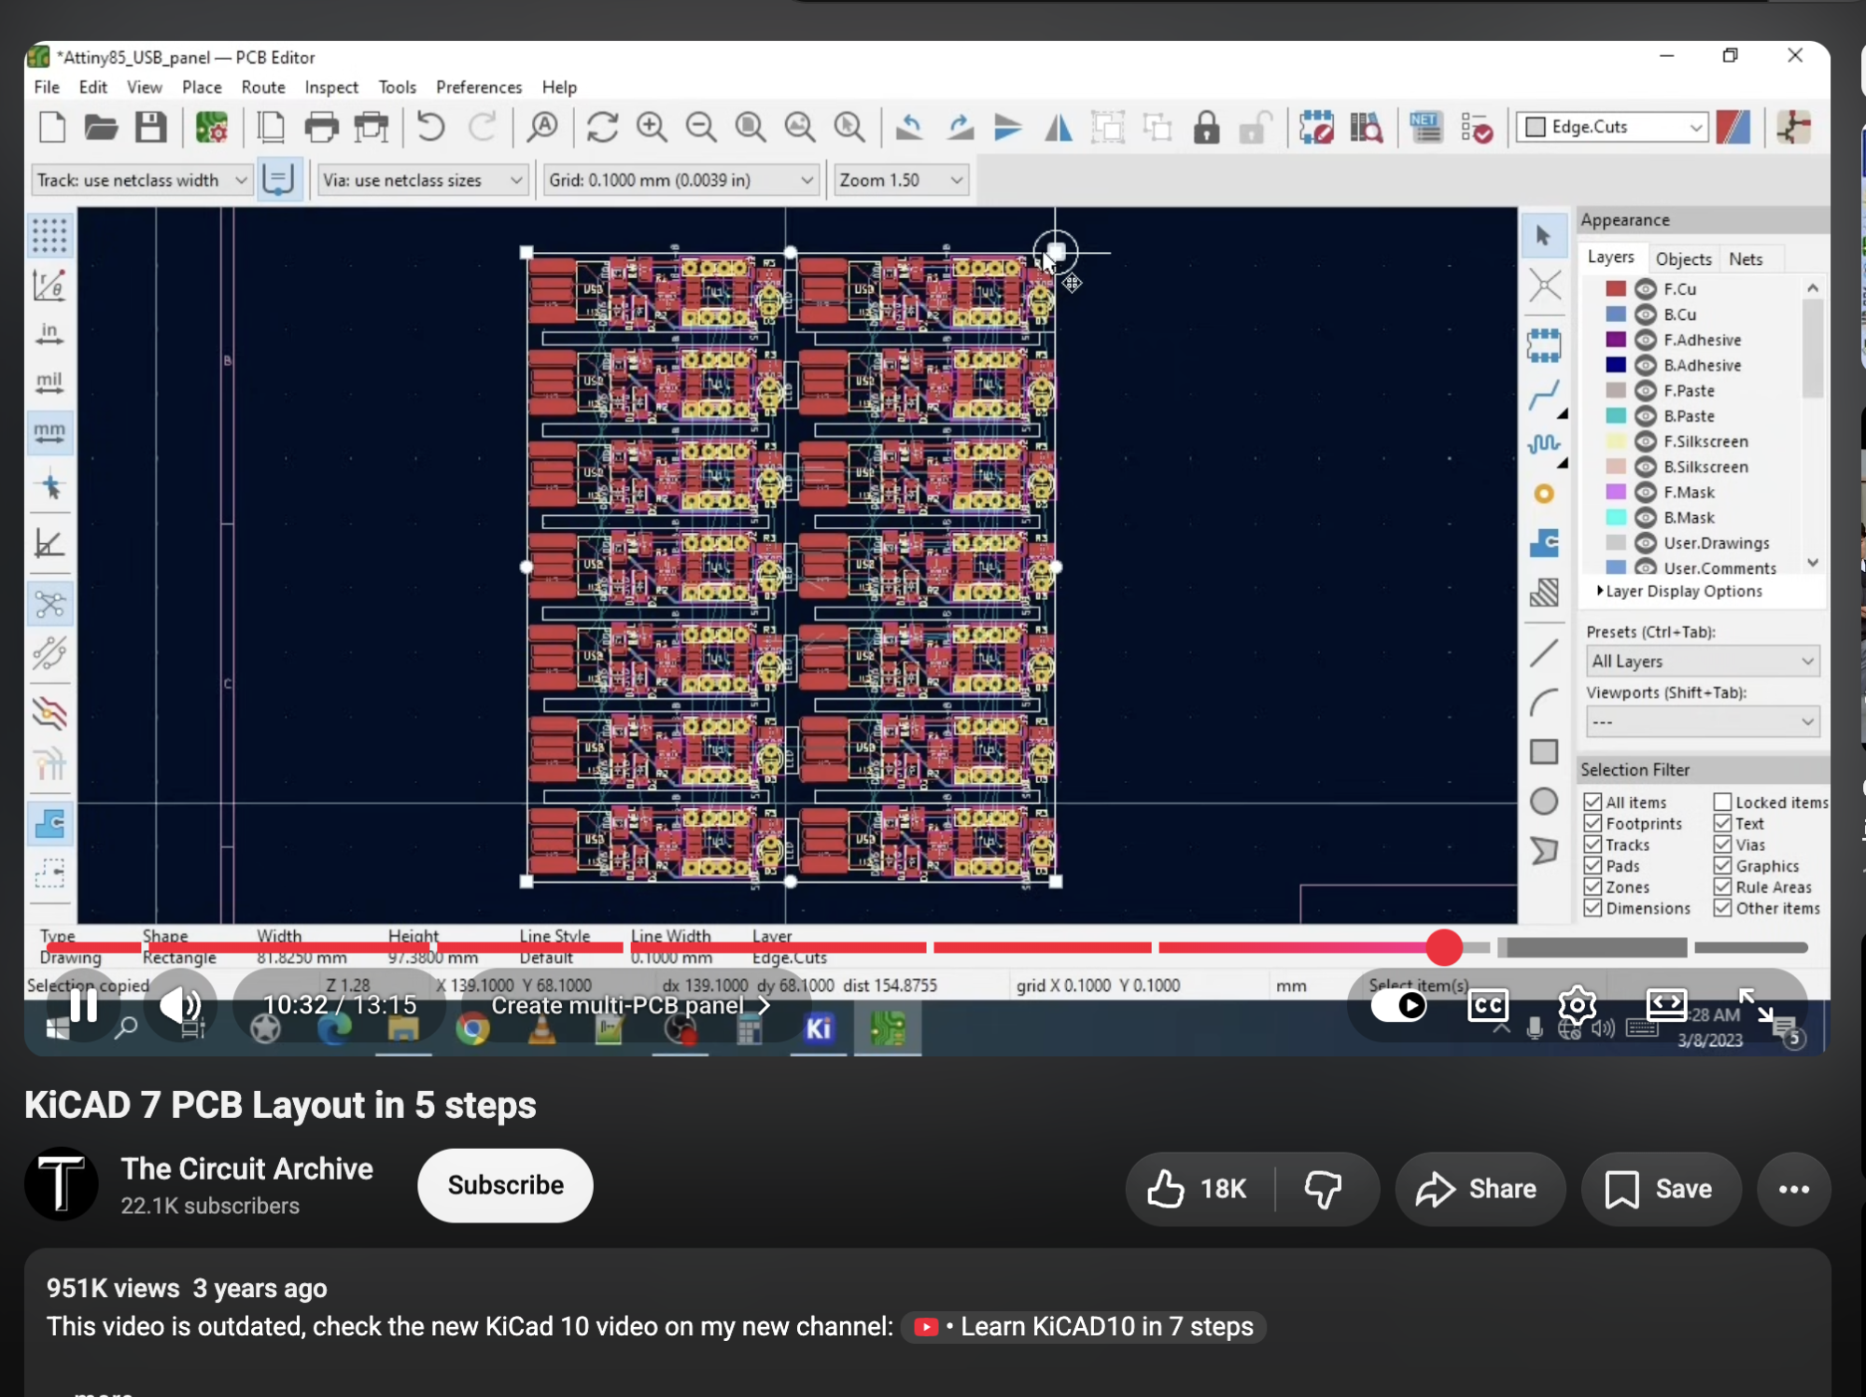Open the Route menu
The image size is (1866, 1397).
(x=263, y=87)
